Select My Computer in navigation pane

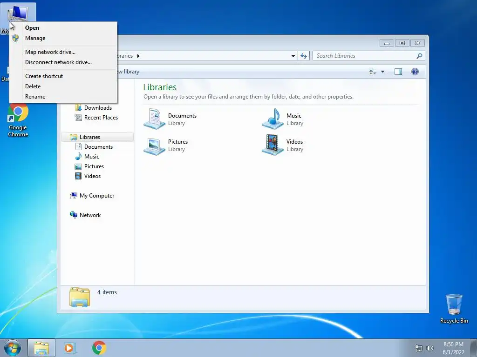tap(92, 196)
